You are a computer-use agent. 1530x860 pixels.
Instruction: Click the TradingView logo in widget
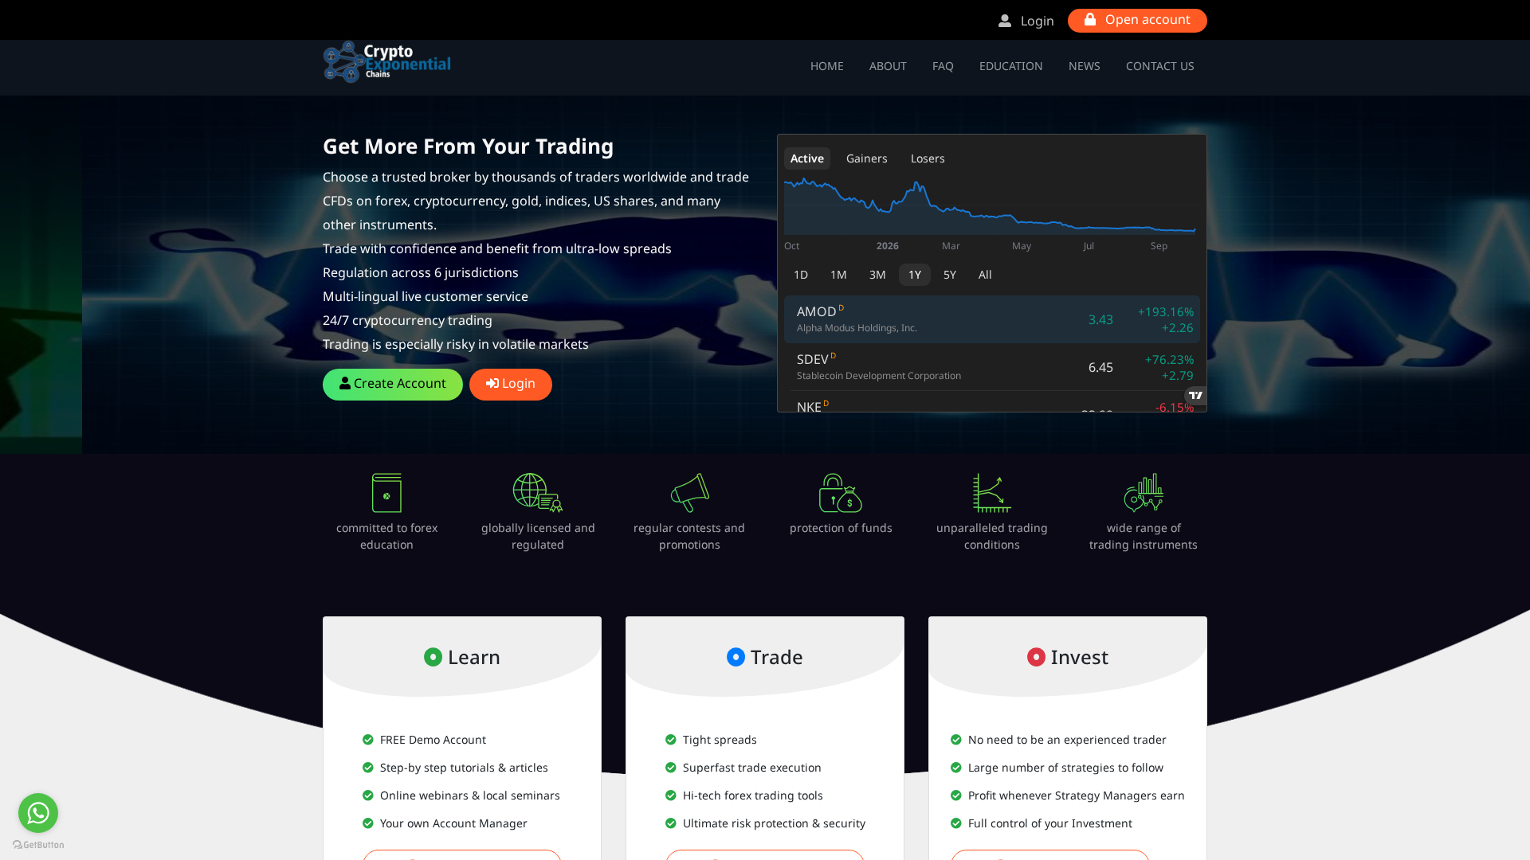1195,395
